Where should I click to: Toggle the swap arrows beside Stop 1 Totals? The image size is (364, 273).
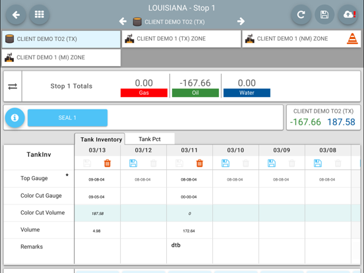click(x=13, y=86)
